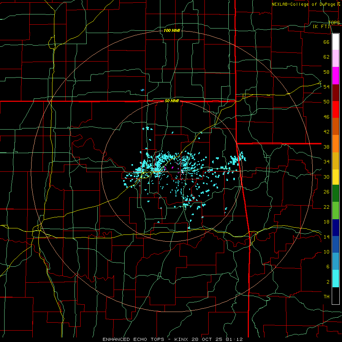This screenshot has width=342, height=342.
Task: Click the '01:12' timestamp text
Action: coord(234,339)
